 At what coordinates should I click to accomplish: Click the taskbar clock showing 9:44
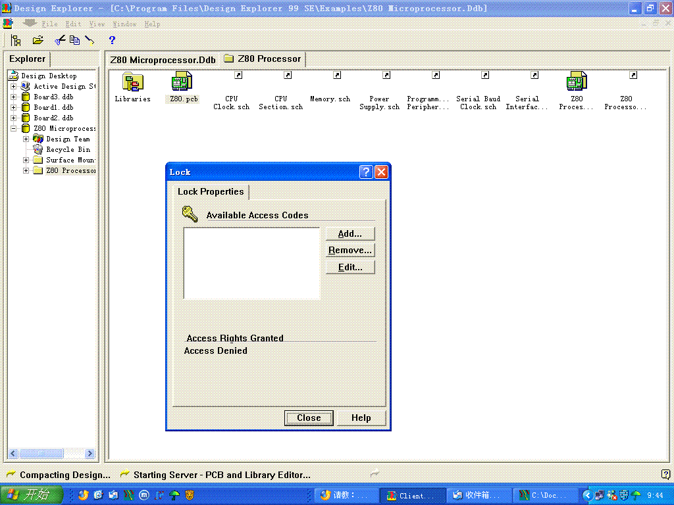tap(655, 496)
